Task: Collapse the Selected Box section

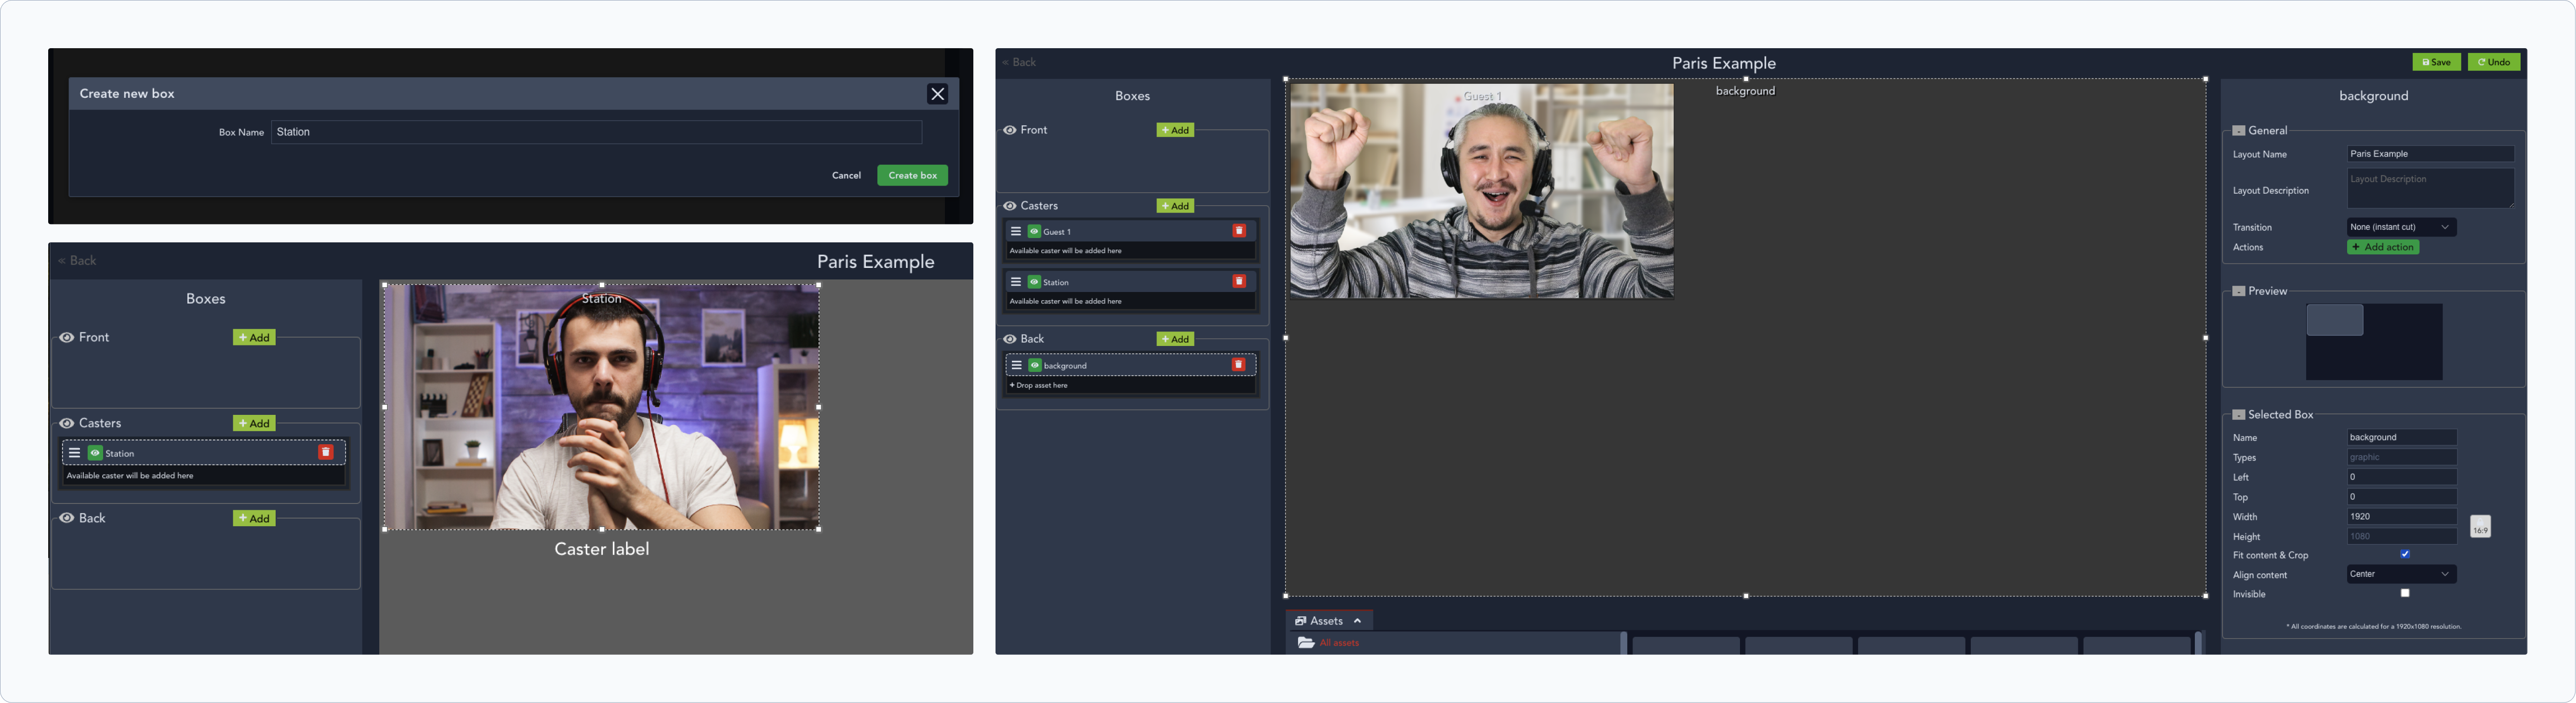Action: pos(2239,415)
